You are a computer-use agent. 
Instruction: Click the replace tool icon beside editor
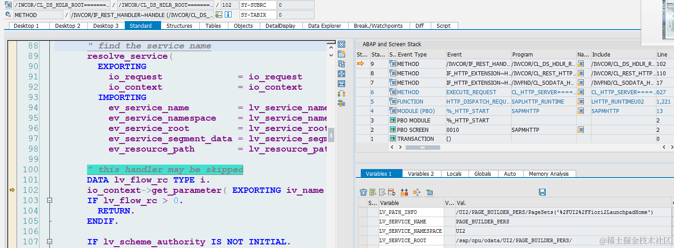click(341, 64)
